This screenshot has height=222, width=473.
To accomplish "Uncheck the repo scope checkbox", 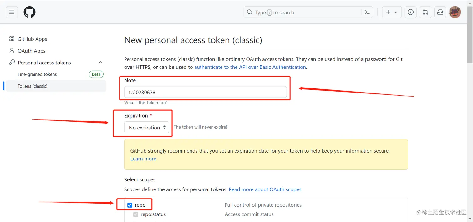I will tap(130, 205).
